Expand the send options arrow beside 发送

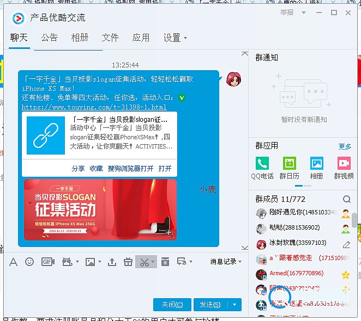point(234,305)
